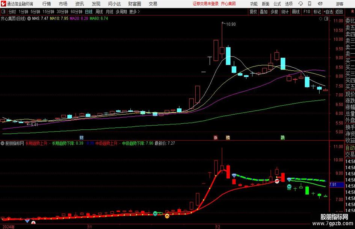Open the 选项 menu

(289, 4)
